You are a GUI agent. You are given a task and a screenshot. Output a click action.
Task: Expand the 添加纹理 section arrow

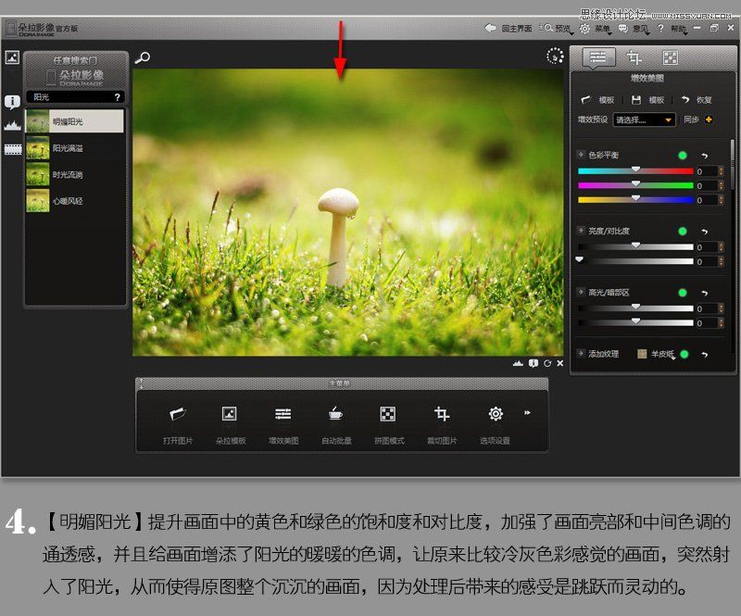pyautogui.click(x=581, y=352)
